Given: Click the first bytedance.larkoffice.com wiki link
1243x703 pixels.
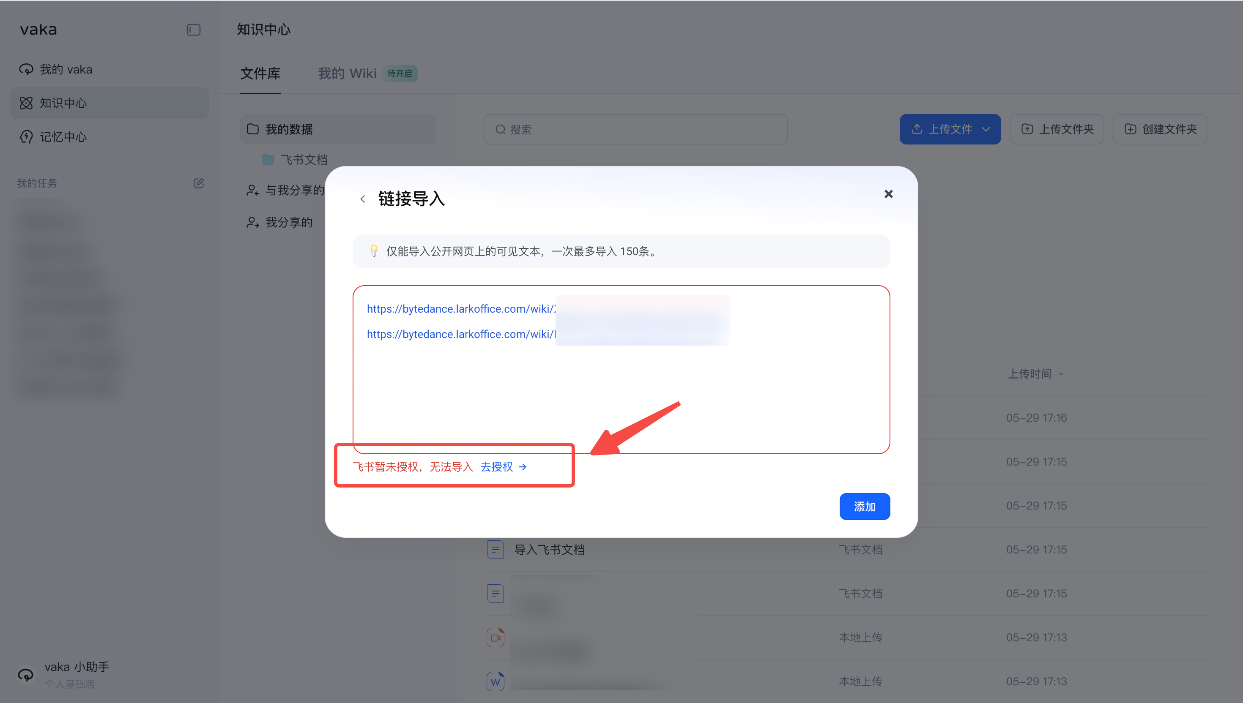Looking at the screenshot, I should point(461,309).
